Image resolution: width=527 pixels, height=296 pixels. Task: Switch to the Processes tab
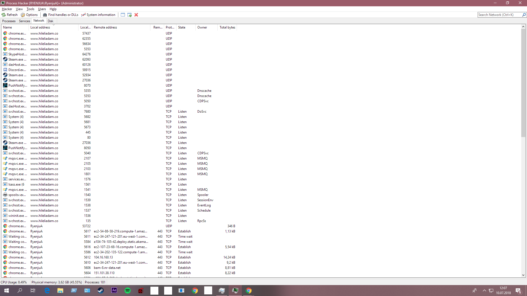9,21
